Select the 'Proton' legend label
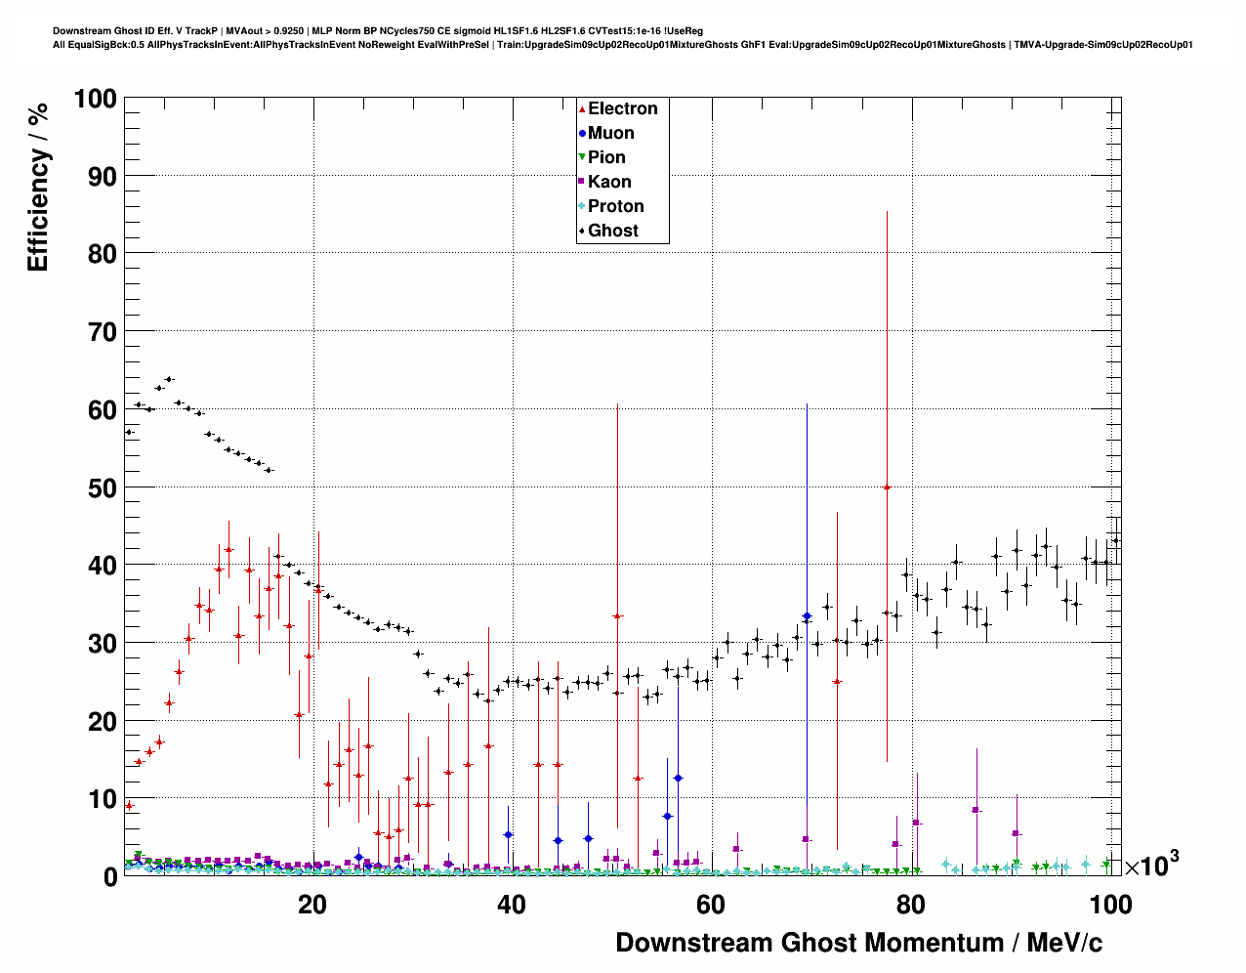The height and width of the screenshot is (973, 1246). pos(616,206)
